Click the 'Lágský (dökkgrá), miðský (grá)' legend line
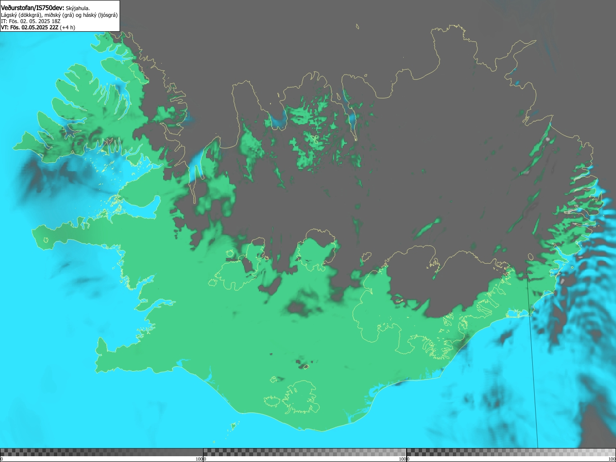This screenshot has height=462, width=616. pos(59,15)
